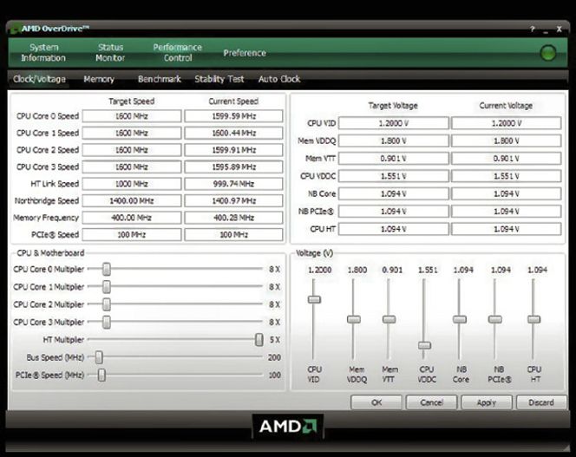Click the CPU VDDC voltage slider handle
This screenshot has height=457, width=576.
pyautogui.click(x=424, y=345)
